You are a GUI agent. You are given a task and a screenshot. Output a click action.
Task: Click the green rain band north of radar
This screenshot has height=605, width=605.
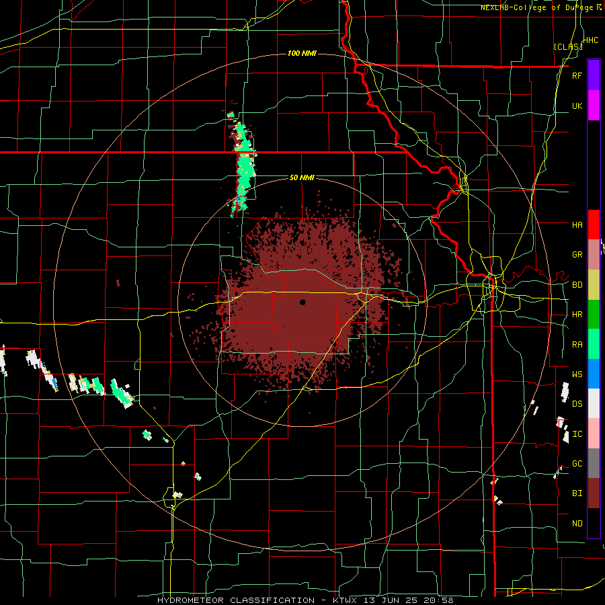pos(244,166)
